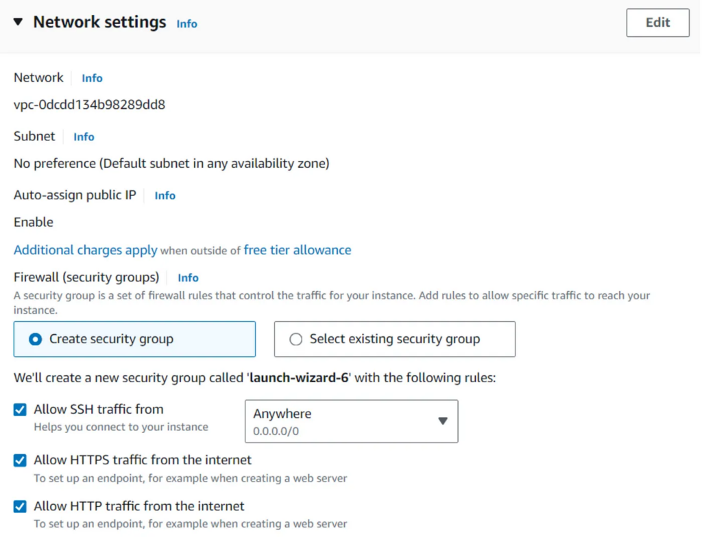Open the Info link next to Network
This screenshot has width=702, height=537.
[x=92, y=78]
